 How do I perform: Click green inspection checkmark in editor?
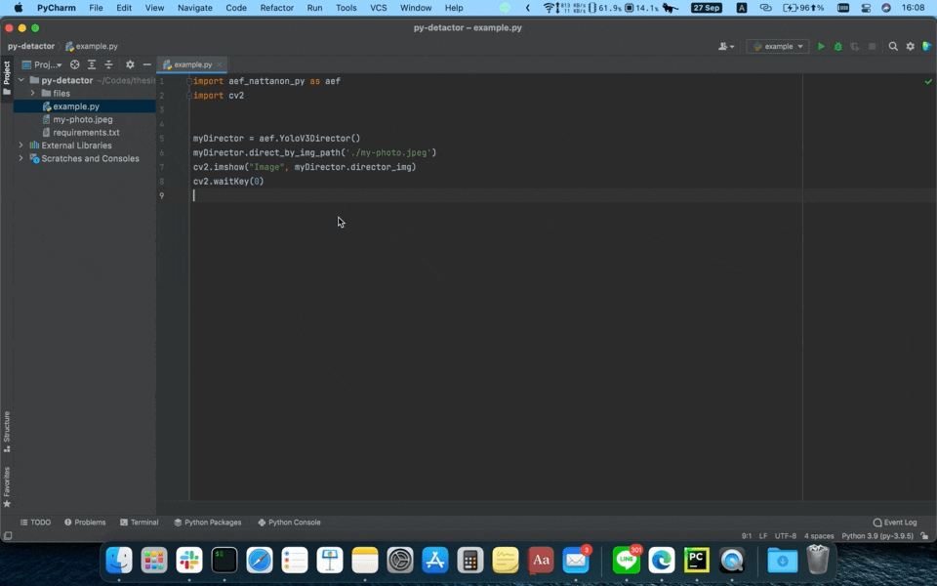(x=928, y=81)
